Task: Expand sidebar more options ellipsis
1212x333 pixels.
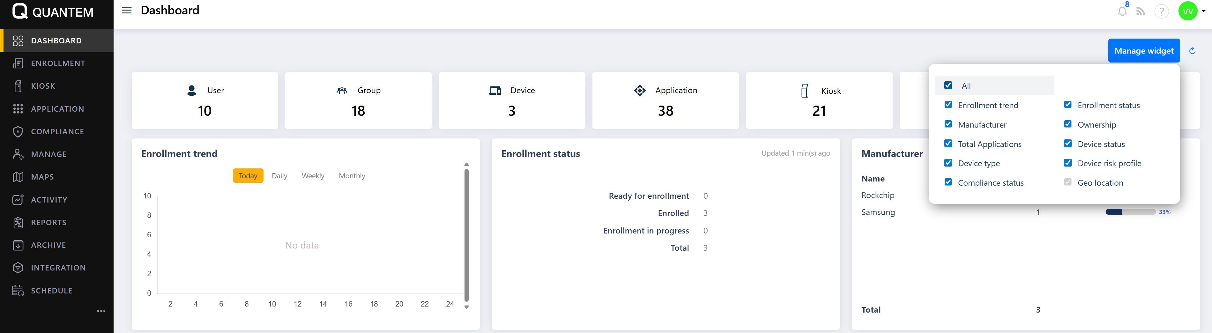Action: pyautogui.click(x=101, y=311)
